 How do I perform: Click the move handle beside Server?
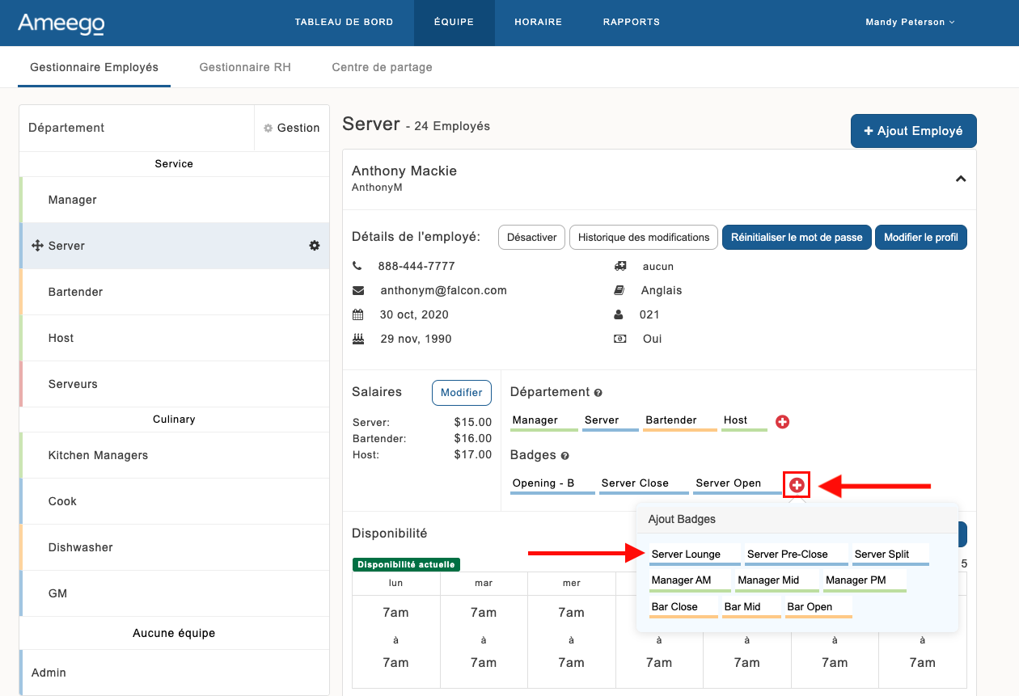[36, 246]
